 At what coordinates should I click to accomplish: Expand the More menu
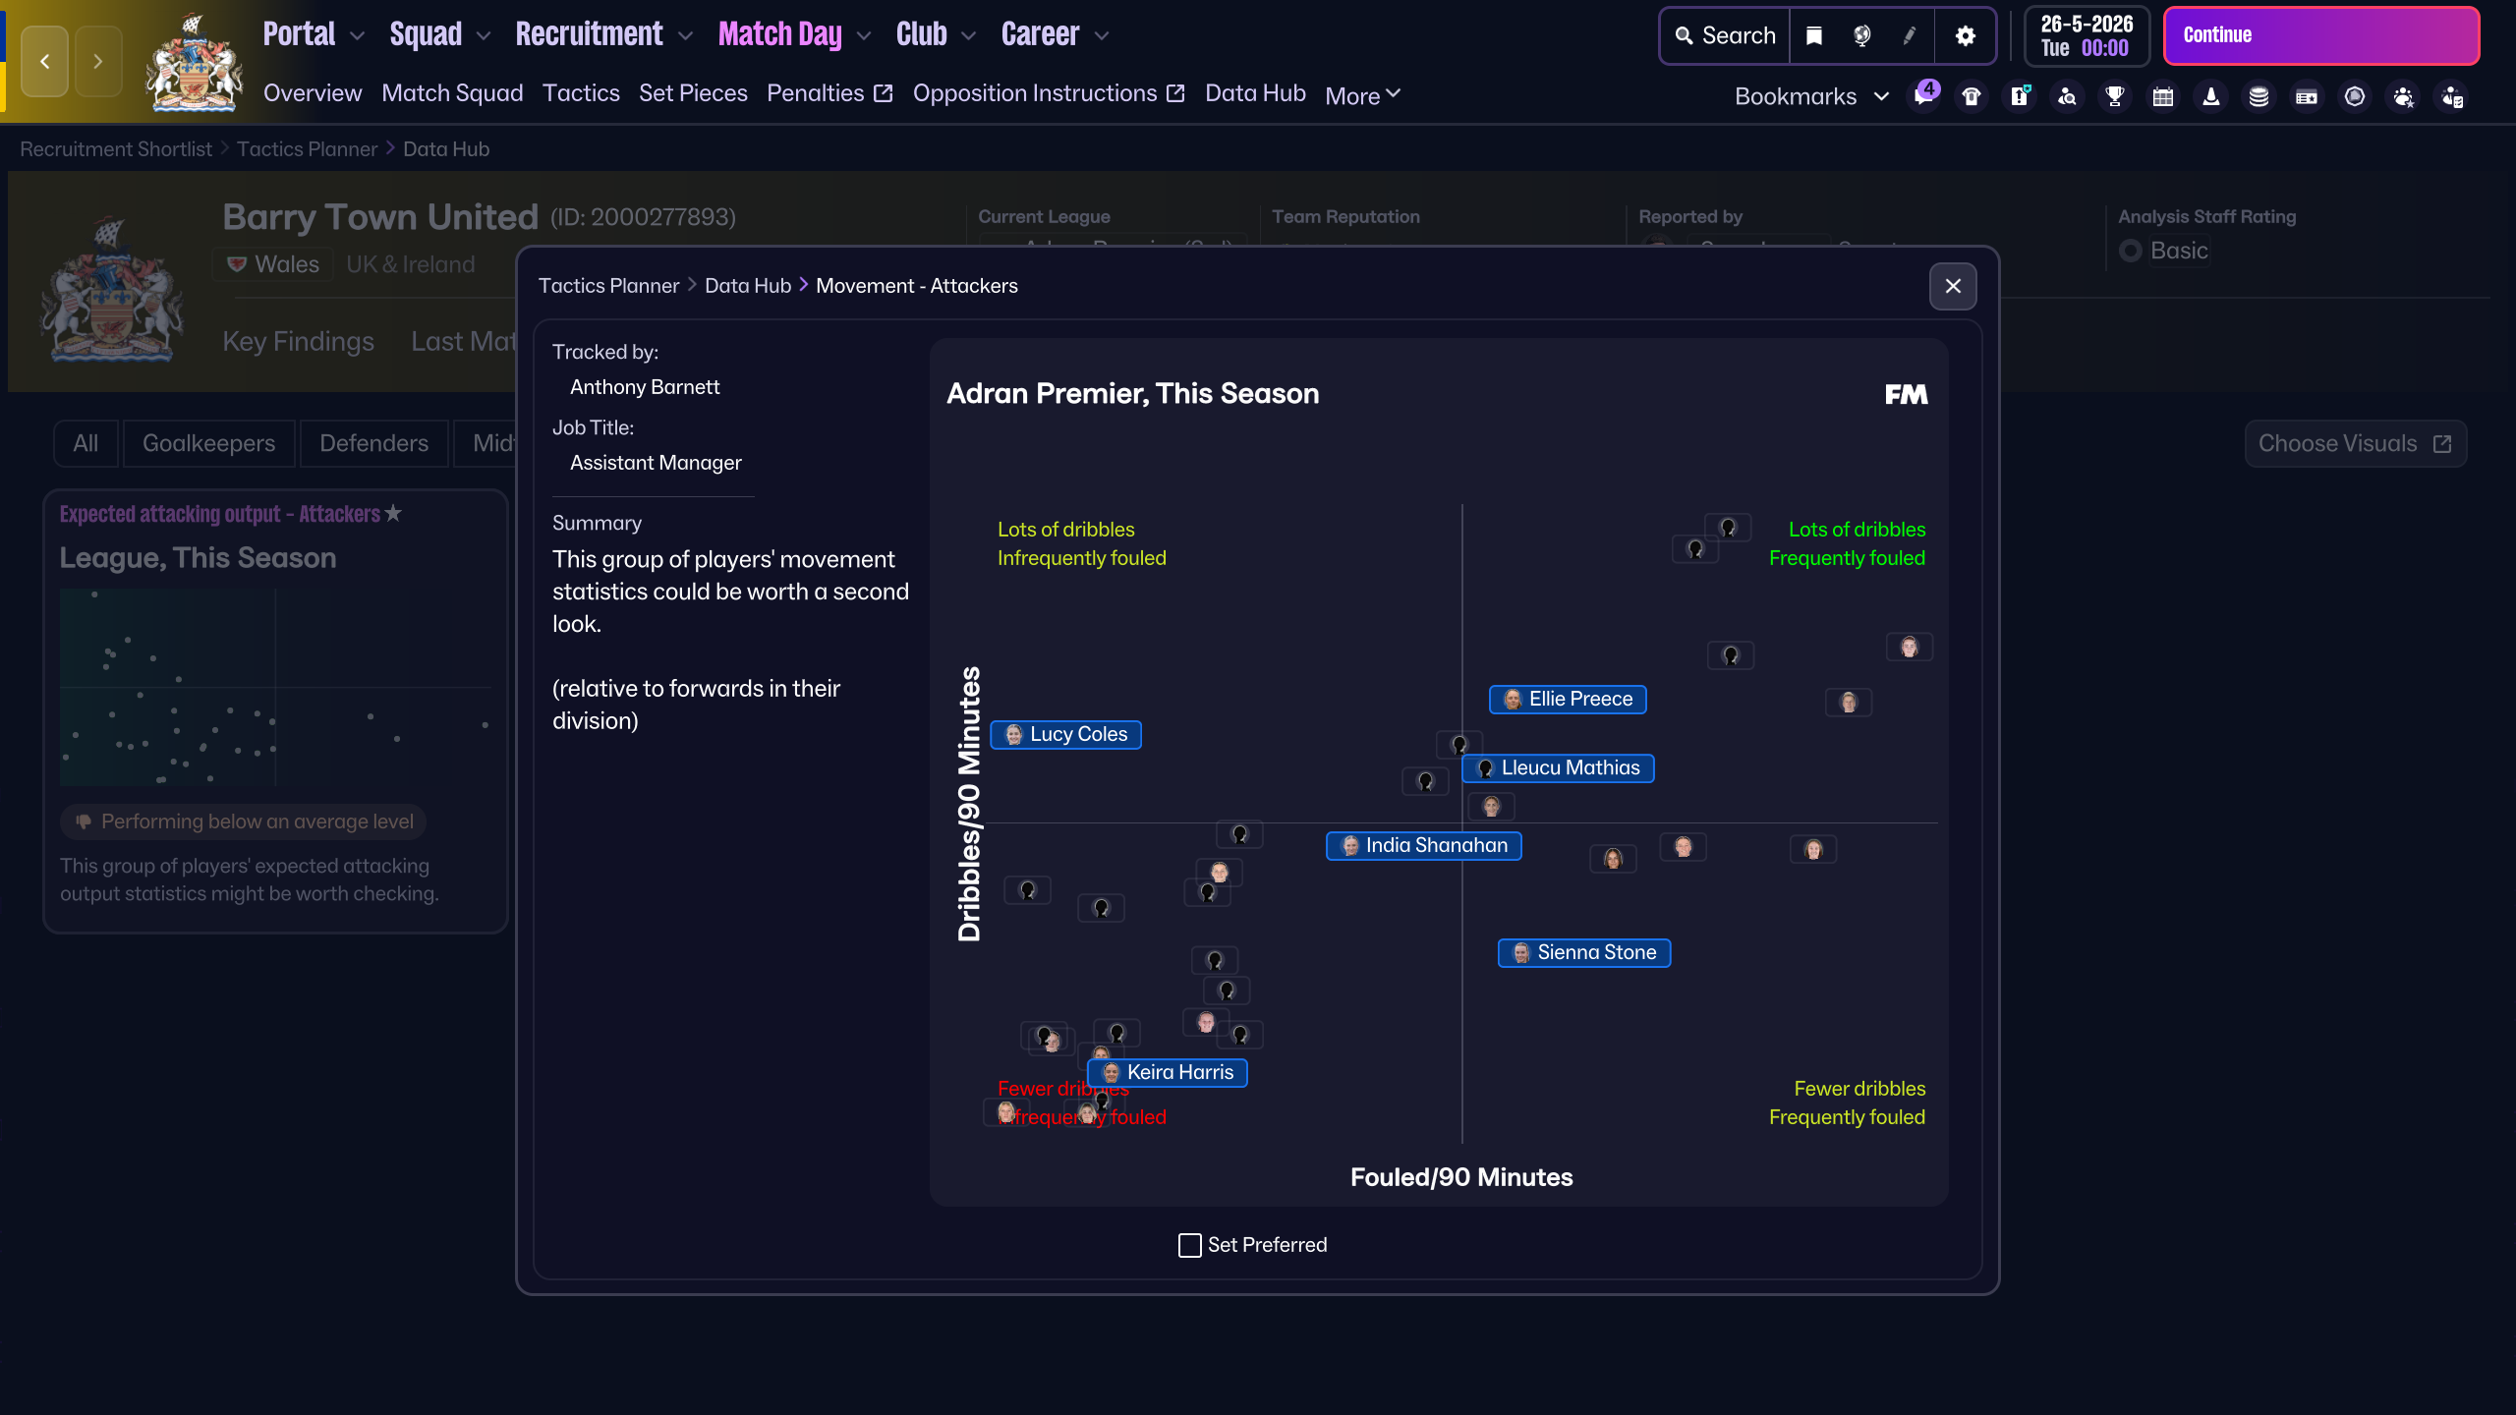(1362, 95)
